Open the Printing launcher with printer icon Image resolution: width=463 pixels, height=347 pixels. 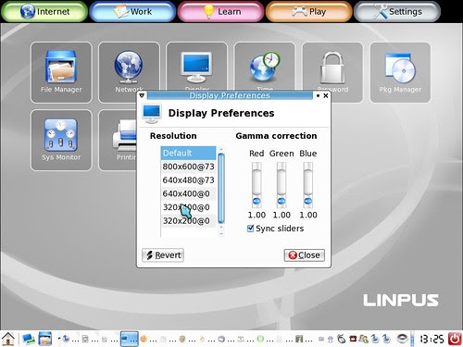point(118,140)
